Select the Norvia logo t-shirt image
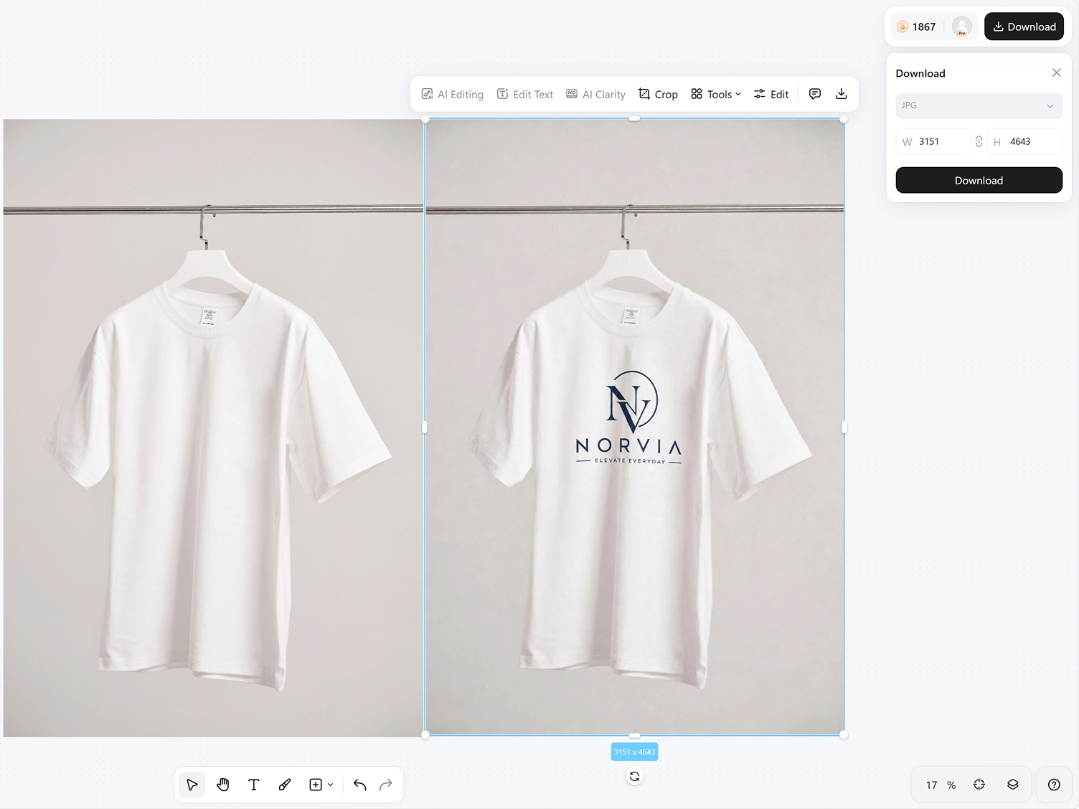This screenshot has width=1079, height=809. (x=635, y=427)
